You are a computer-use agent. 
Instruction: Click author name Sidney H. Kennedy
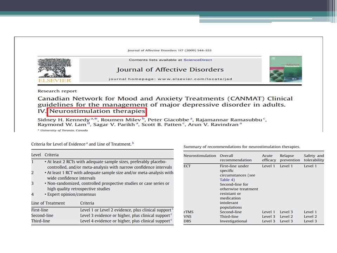pyautogui.click(x=64, y=120)
